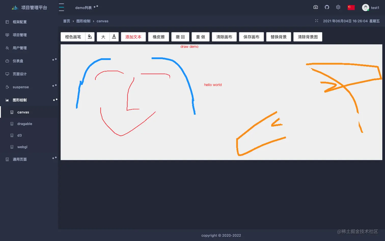Click the paint bucket color fill icon
Screen dimensions: 385x241
coord(90,37)
